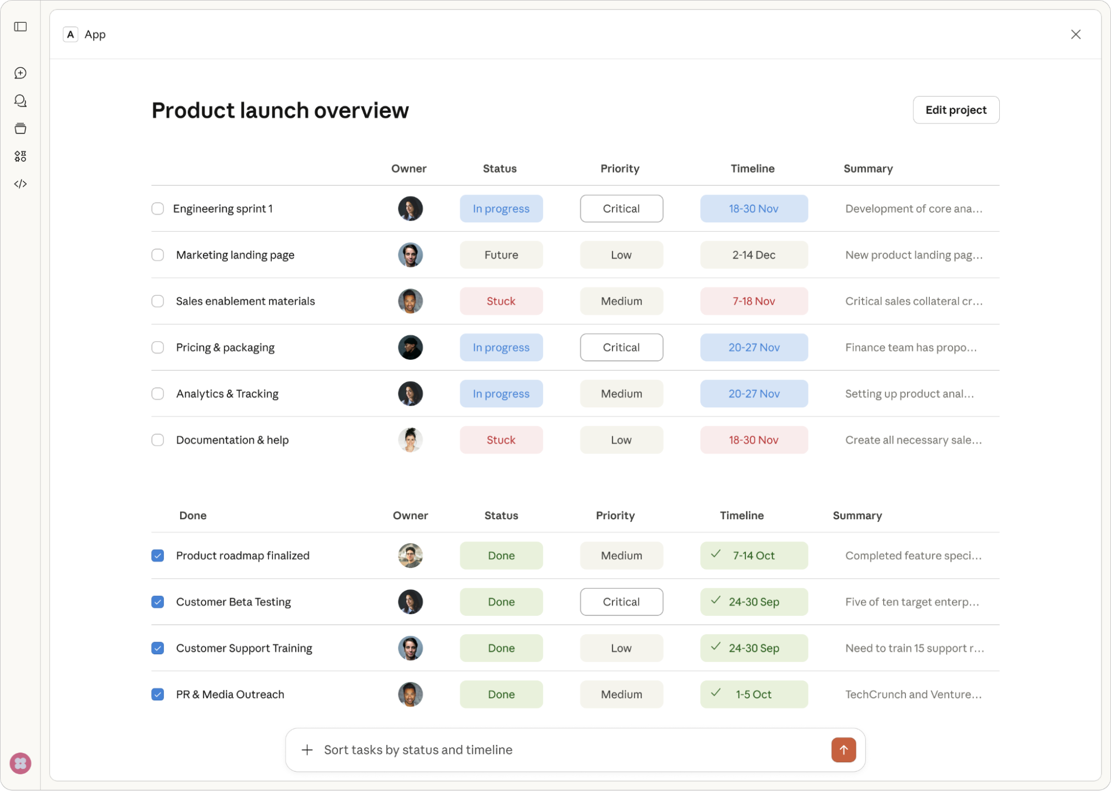Open the code view icon in sidebar
This screenshot has height=791, width=1111.
tap(21, 183)
